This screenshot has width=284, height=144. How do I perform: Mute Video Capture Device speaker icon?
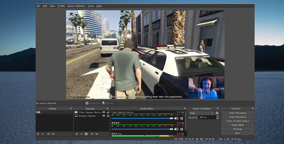(176, 118)
